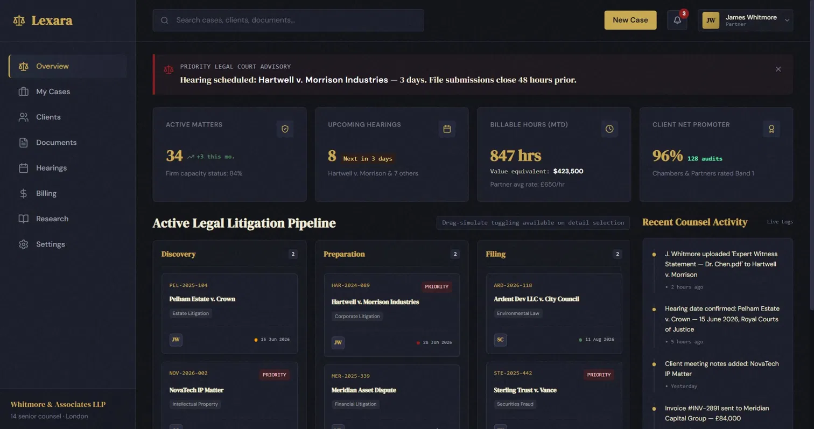Click the open book icon next to Research
814x429 pixels.
tap(23, 219)
